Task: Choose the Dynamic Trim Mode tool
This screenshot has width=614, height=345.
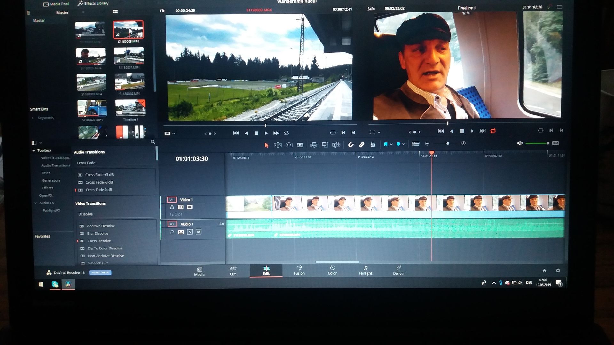Action: point(289,145)
